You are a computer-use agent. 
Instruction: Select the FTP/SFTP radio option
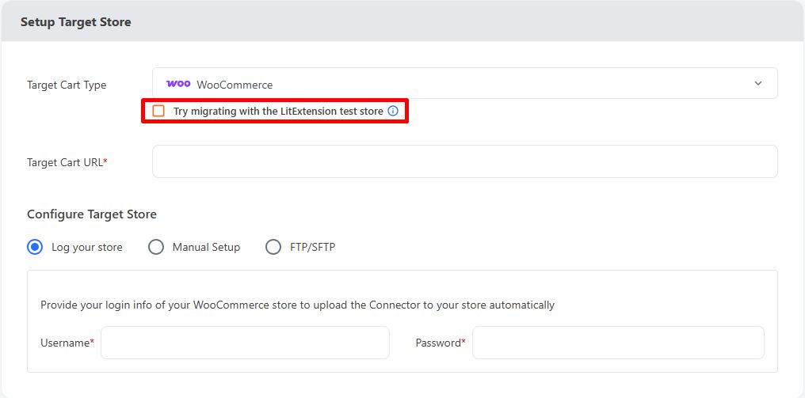tap(273, 247)
